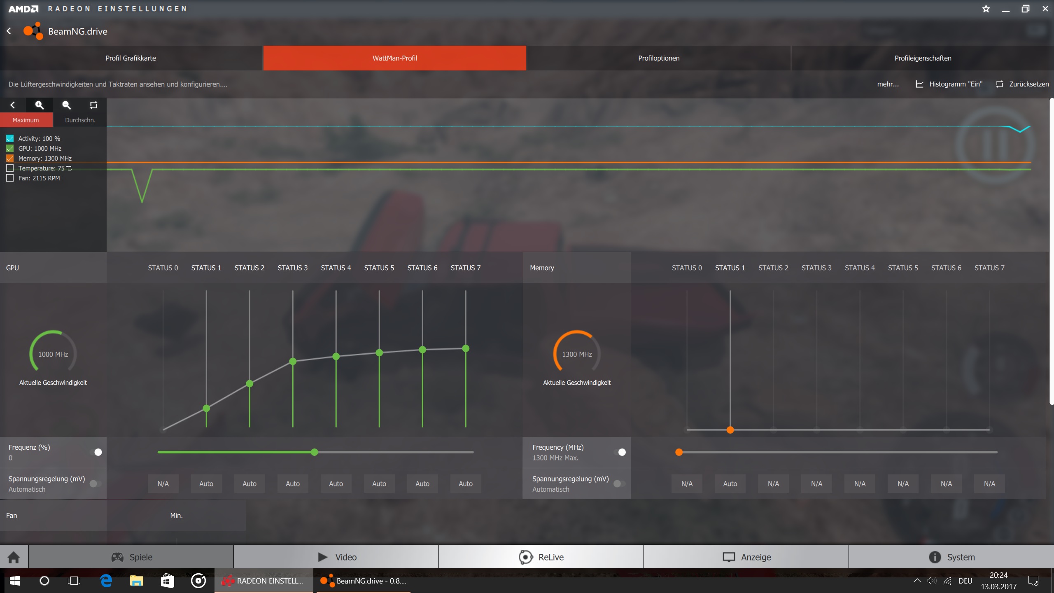Launch Microsoft Edge from taskbar

point(106,581)
